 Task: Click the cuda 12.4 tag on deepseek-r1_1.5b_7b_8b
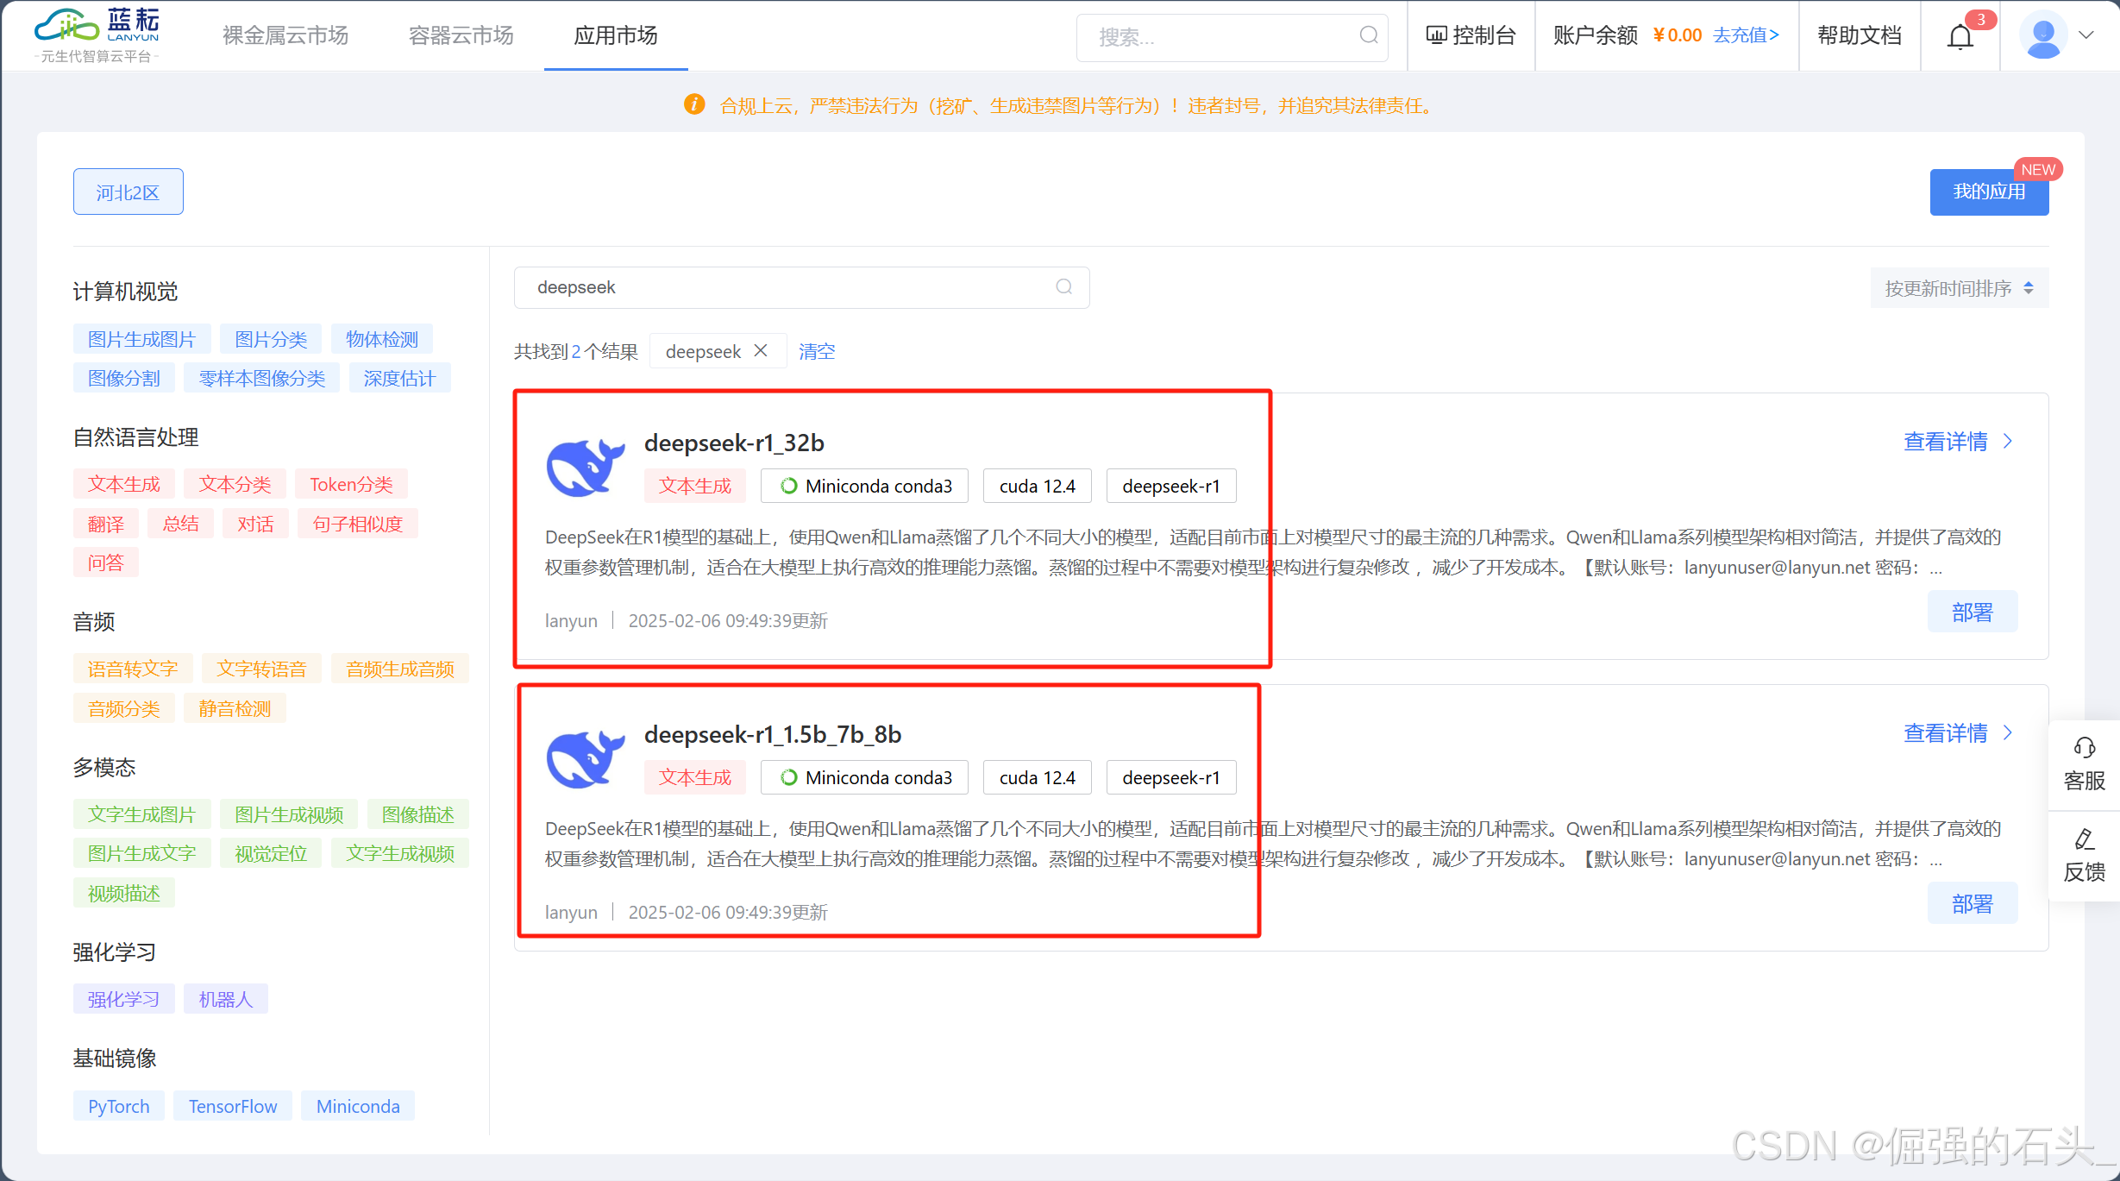(1037, 776)
